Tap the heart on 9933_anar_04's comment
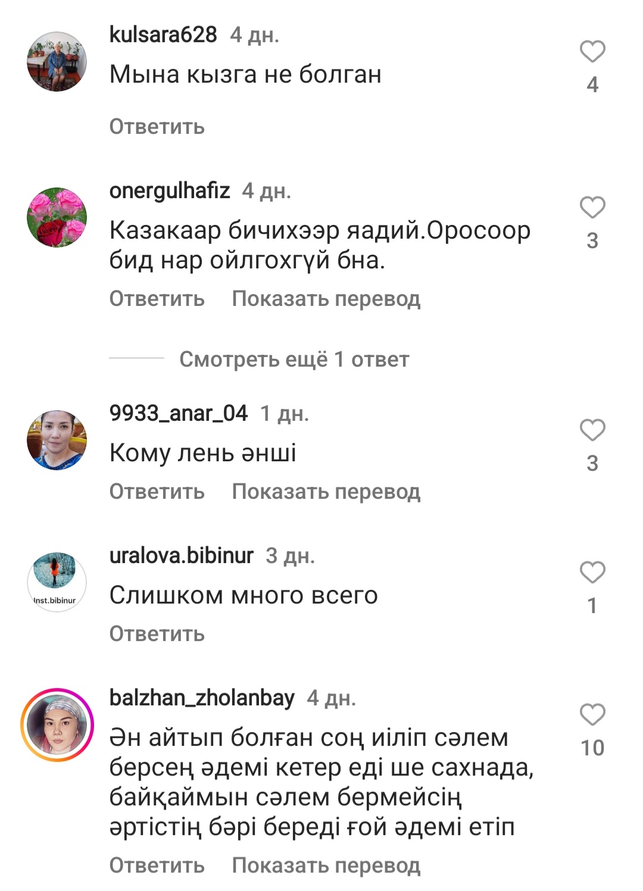Image resolution: width=643 pixels, height=891 pixels. pyautogui.click(x=592, y=430)
